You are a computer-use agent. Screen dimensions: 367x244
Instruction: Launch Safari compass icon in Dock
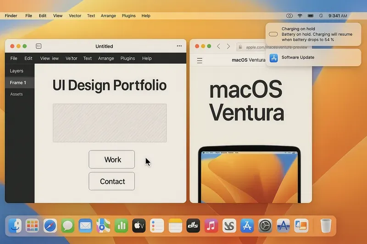[x=50, y=226]
